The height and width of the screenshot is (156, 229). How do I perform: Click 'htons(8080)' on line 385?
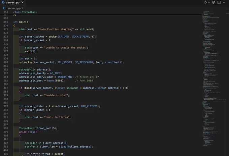click(55, 81)
